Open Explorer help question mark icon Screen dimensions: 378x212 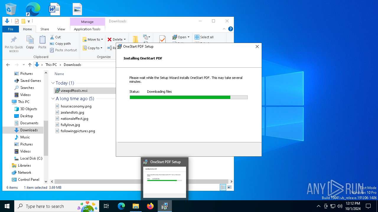click(231, 29)
